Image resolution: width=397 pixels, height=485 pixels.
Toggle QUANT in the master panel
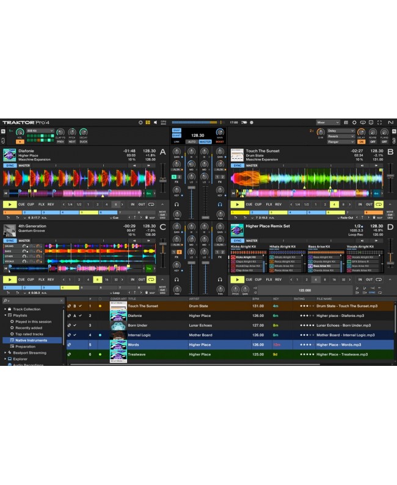tap(177, 136)
